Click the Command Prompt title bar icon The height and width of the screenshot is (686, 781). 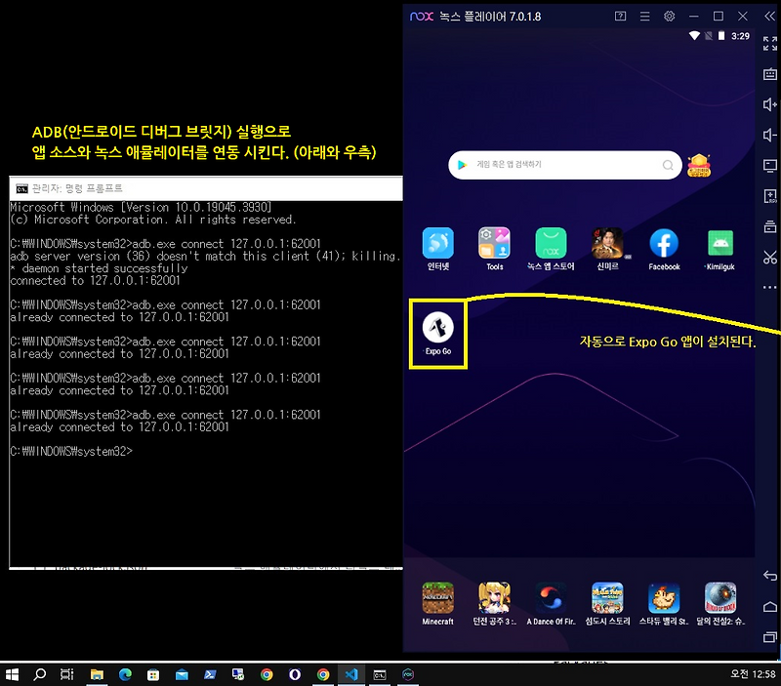[x=21, y=188]
